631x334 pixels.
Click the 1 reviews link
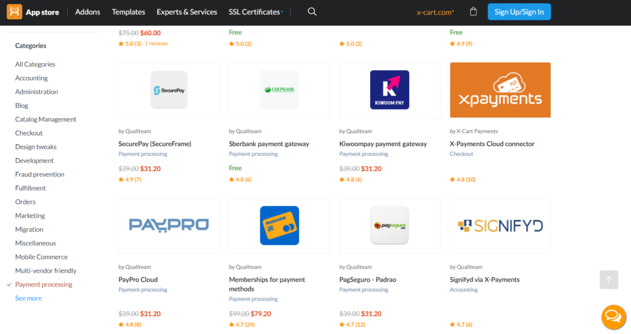pos(156,44)
